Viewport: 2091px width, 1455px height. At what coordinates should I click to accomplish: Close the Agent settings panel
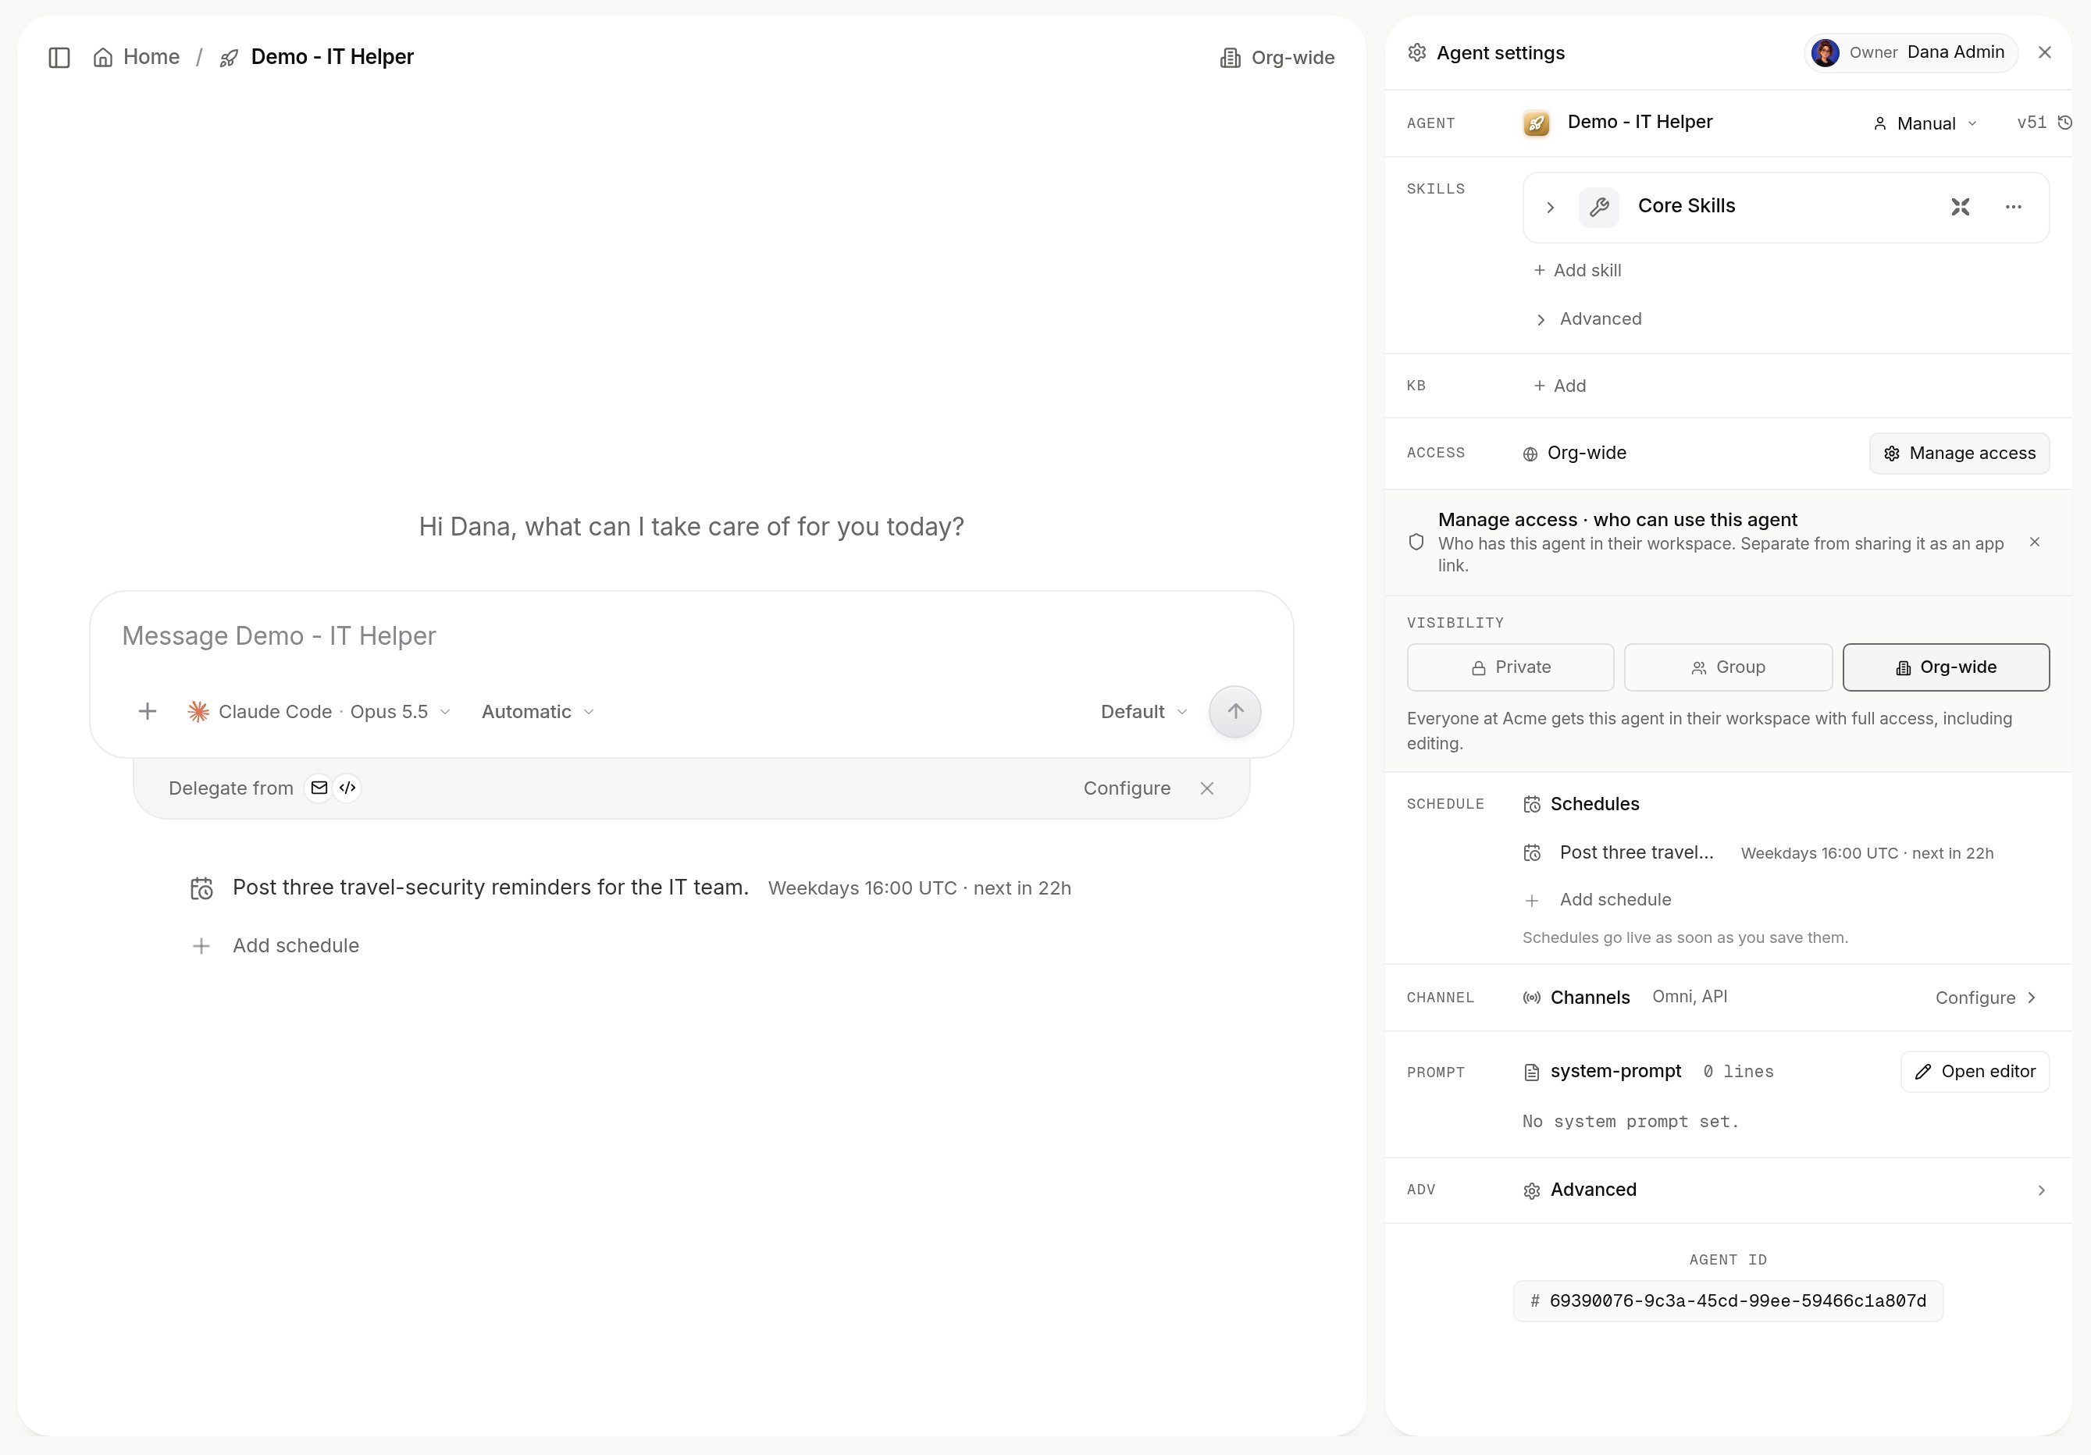2045,53
